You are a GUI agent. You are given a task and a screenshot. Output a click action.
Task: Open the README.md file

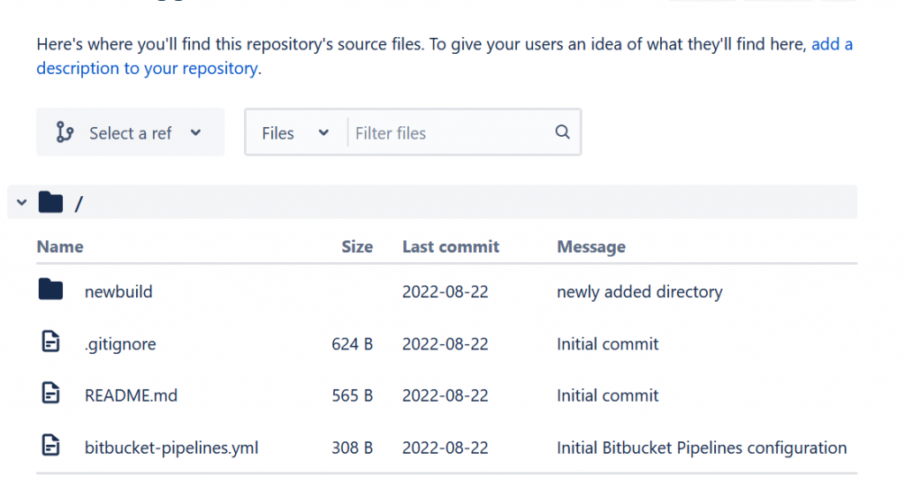pos(131,395)
